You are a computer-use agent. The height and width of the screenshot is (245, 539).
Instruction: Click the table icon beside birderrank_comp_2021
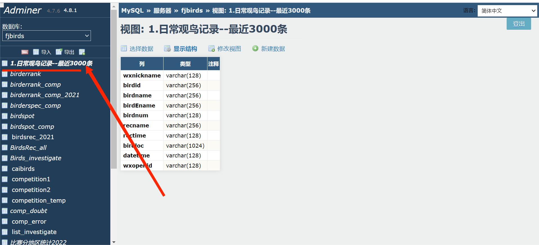coord(5,95)
